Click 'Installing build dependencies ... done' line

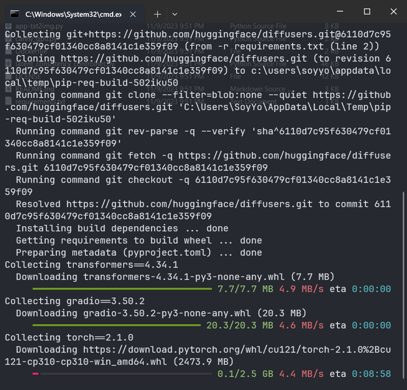tap(122, 228)
